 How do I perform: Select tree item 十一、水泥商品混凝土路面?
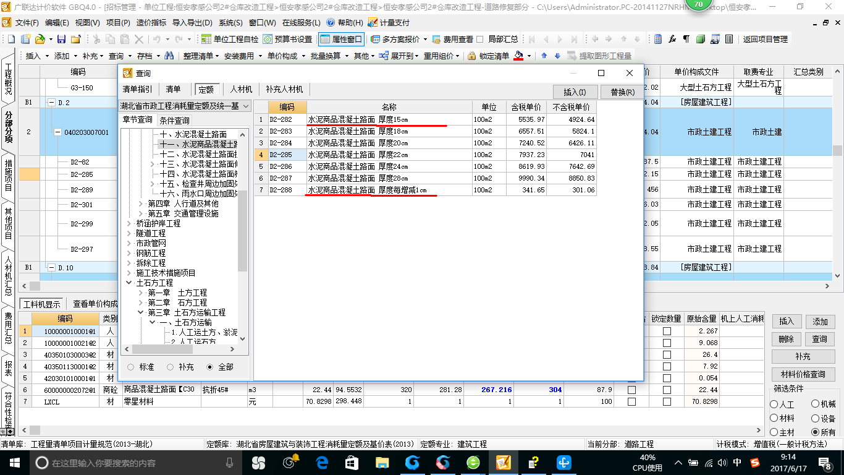pos(198,144)
